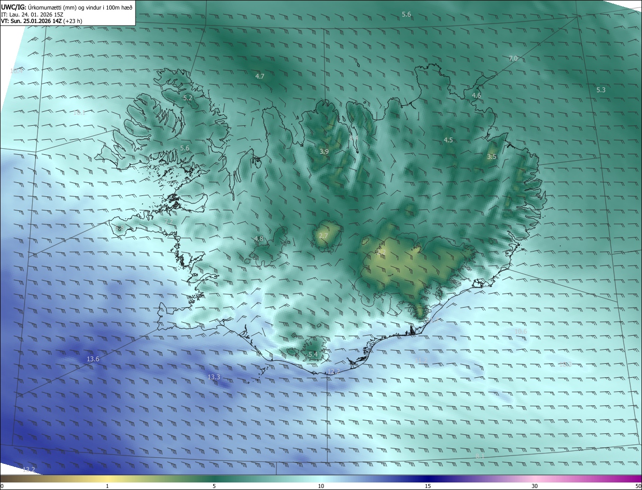642x490 pixels.
Task: Click the 4.5 value label
Action: pos(448,140)
